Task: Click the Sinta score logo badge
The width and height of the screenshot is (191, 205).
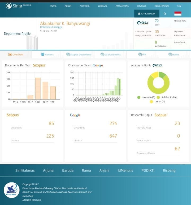Action: 142,23
